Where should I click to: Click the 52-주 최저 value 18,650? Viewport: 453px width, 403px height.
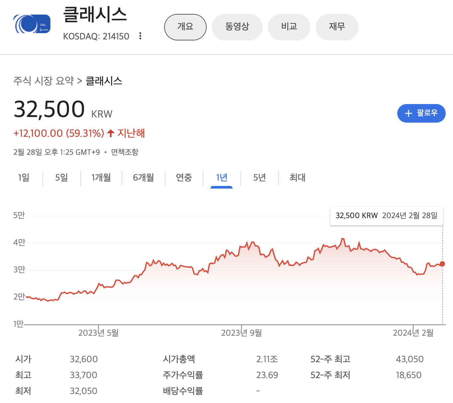tap(409, 375)
